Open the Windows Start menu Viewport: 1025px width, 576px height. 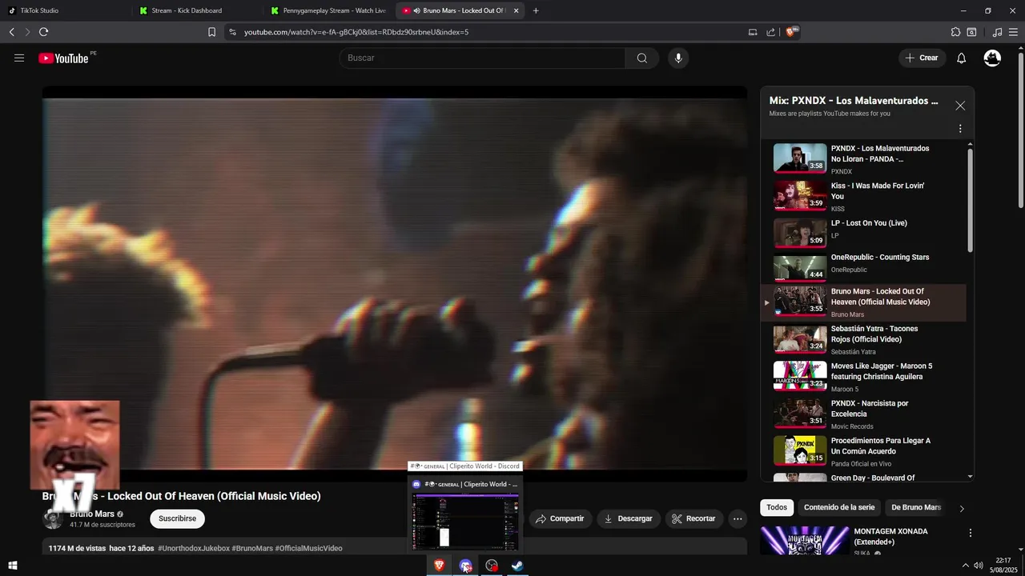pyautogui.click(x=13, y=566)
